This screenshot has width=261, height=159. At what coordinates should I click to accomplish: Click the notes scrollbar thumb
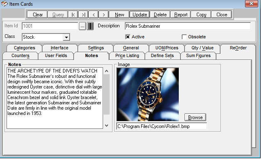pos(107,94)
